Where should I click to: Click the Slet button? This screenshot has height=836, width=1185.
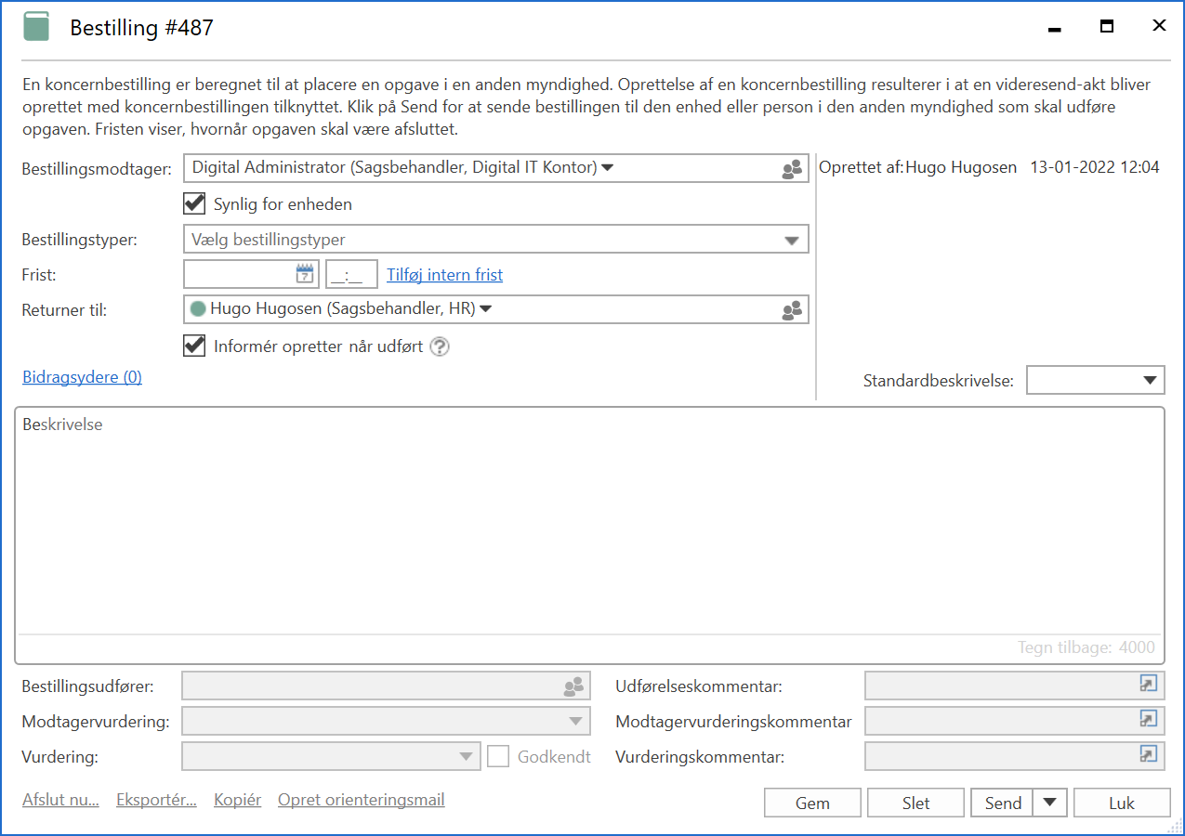(915, 803)
